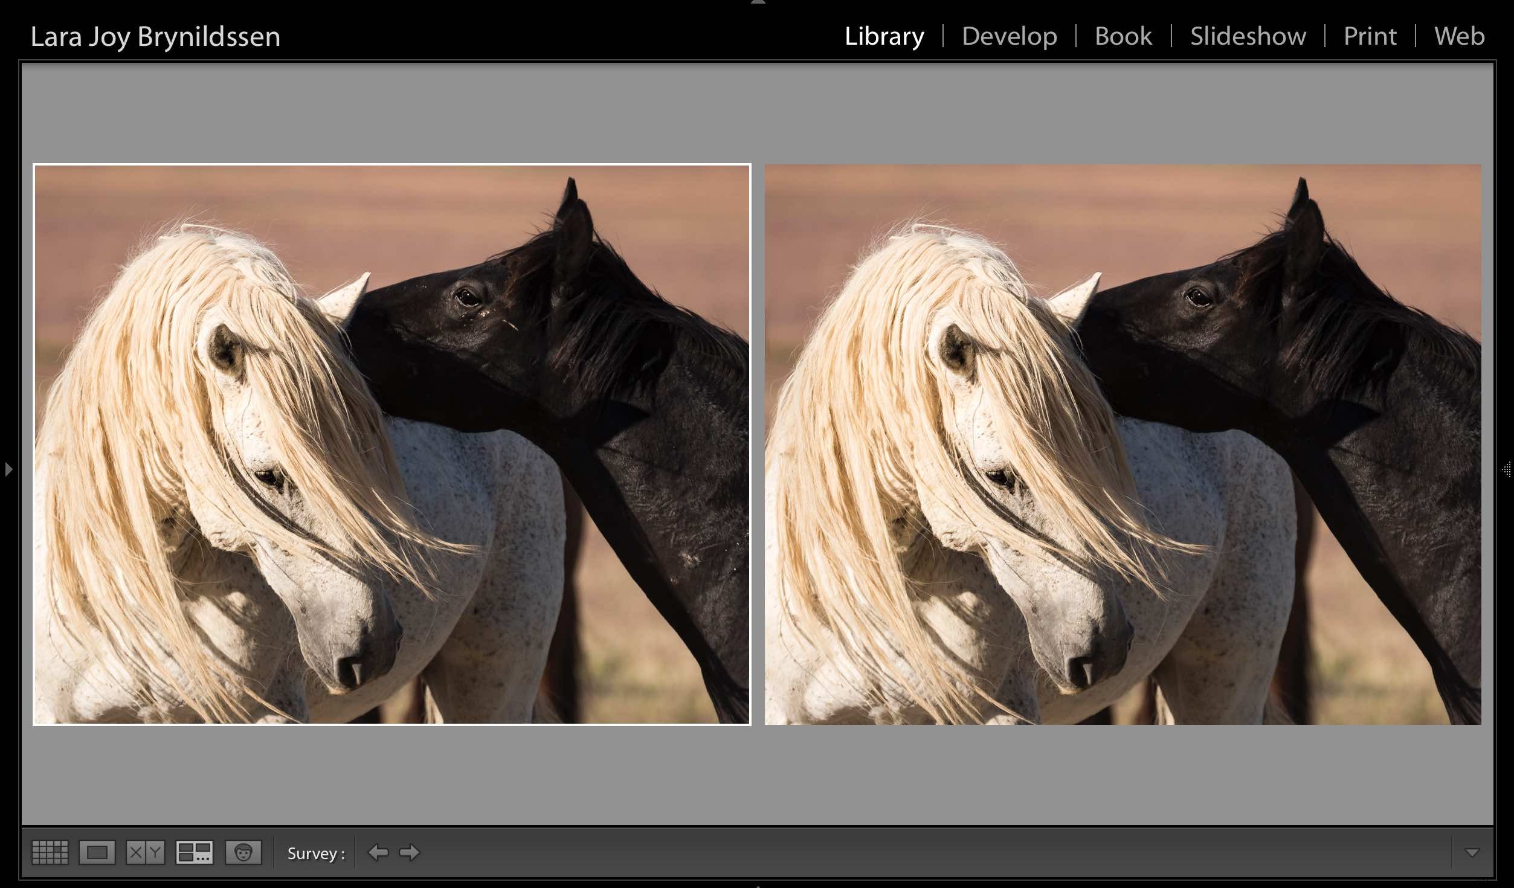
Task: Switch to Loupe view using its toolbar icon
Action: (97, 852)
